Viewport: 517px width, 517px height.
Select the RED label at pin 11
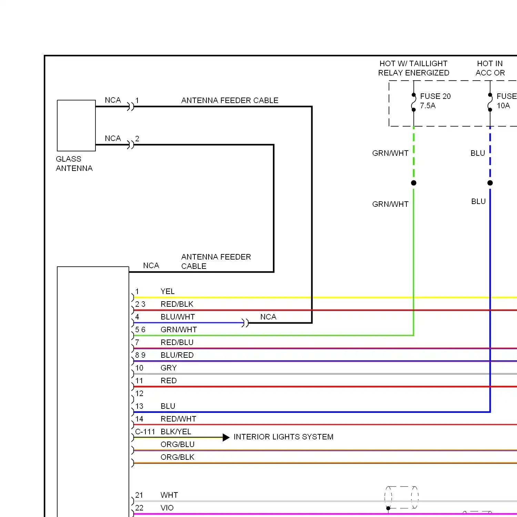click(x=169, y=381)
